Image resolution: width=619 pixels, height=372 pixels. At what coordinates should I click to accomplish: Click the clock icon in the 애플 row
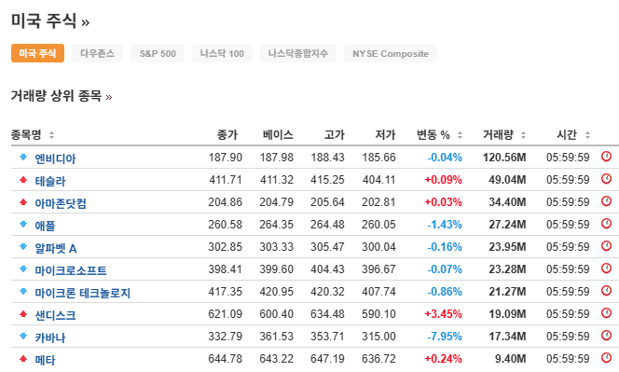606,224
